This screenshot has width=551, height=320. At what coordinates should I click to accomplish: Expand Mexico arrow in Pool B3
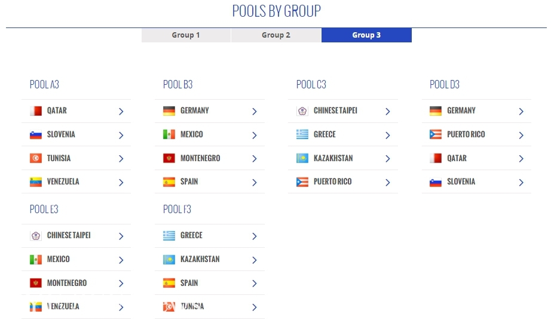coord(255,135)
